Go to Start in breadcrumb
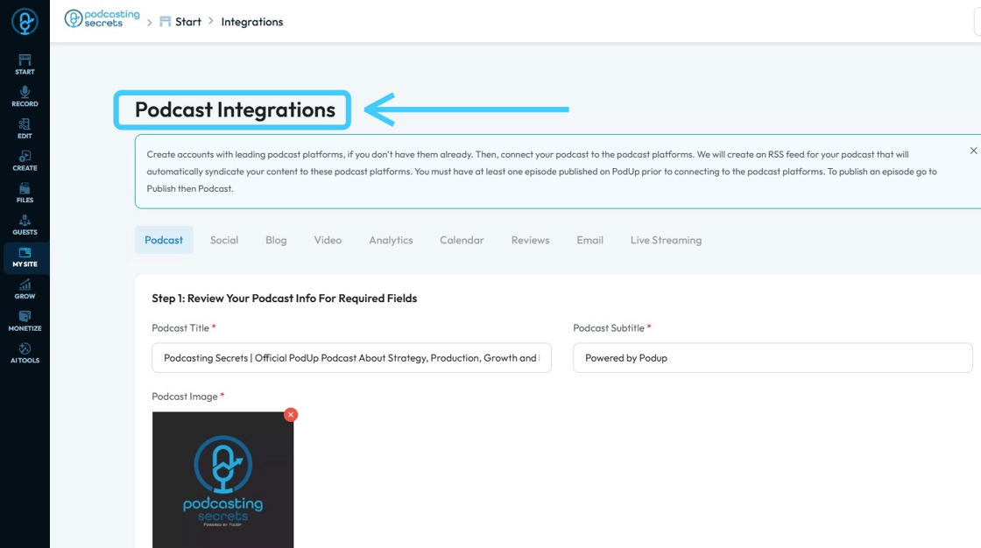This screenshot has width=981, height=548. 180,22
